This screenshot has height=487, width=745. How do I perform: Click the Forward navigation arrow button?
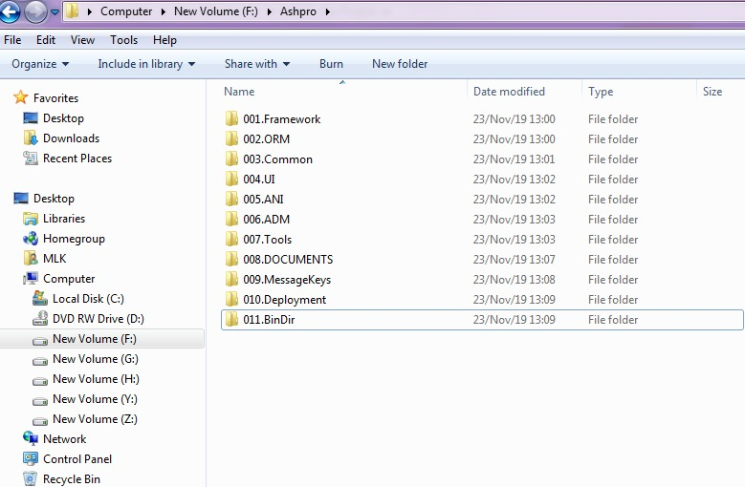35,11
